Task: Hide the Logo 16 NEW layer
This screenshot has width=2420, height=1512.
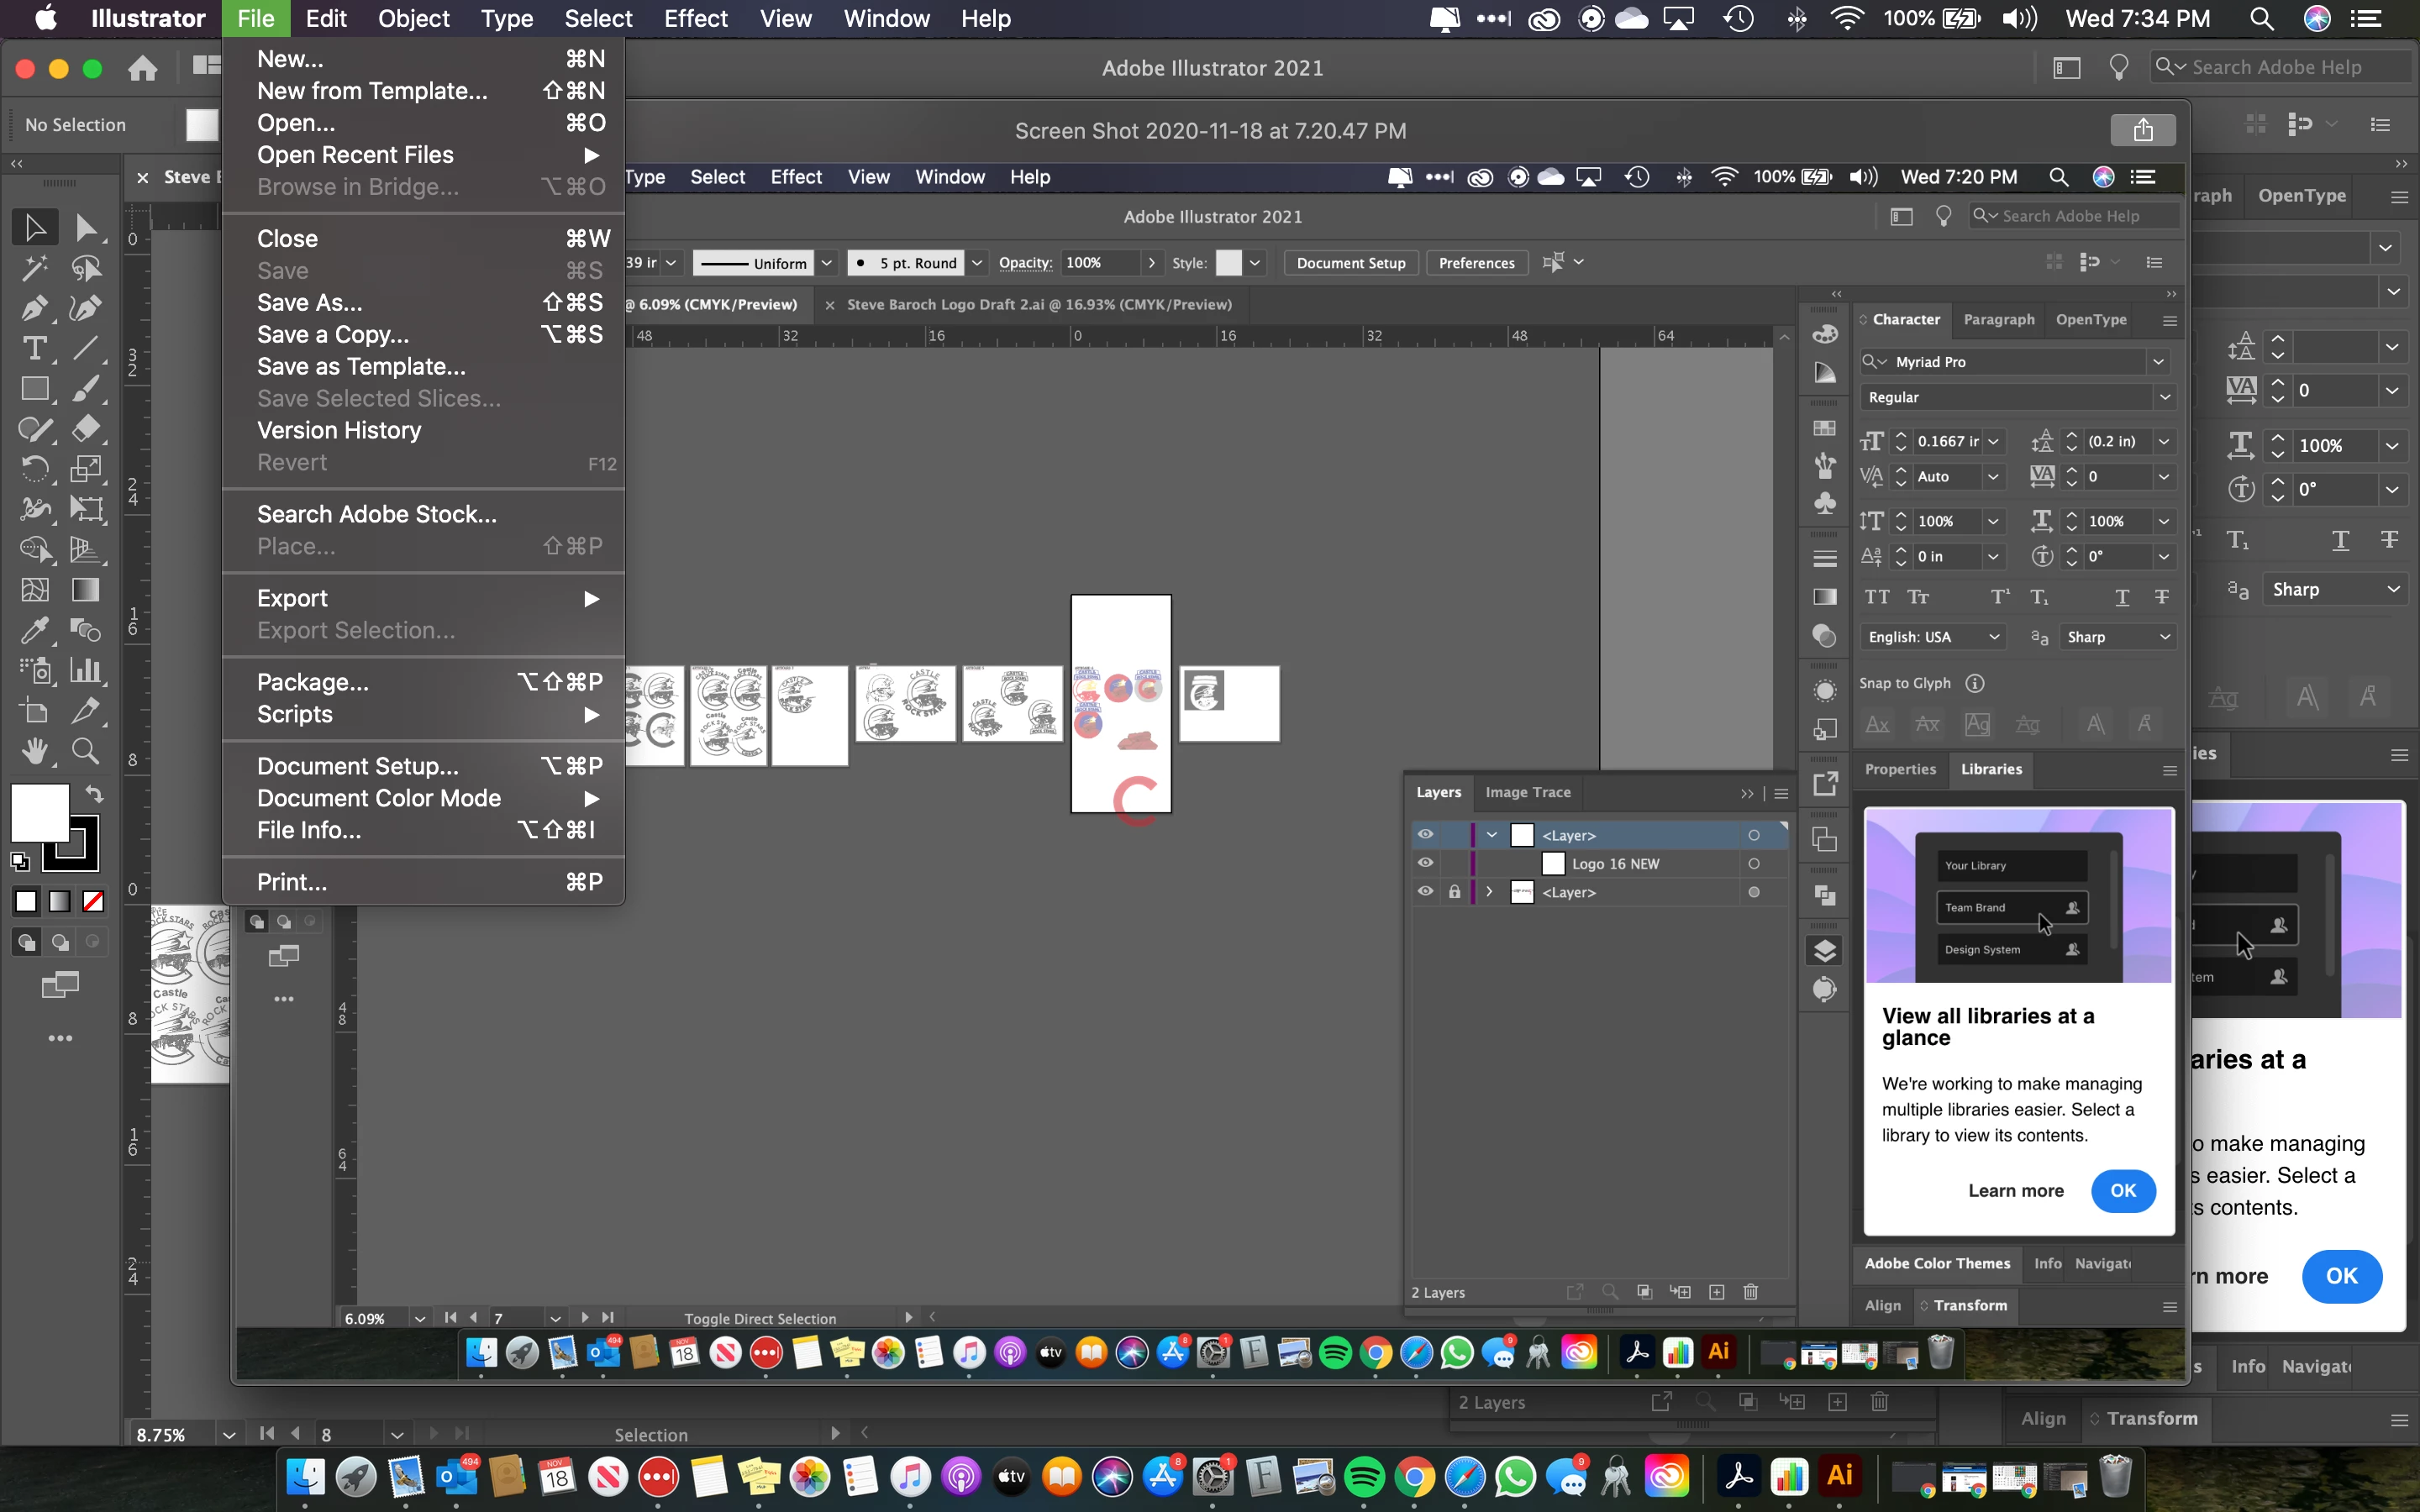Action: pos(1425,863)
